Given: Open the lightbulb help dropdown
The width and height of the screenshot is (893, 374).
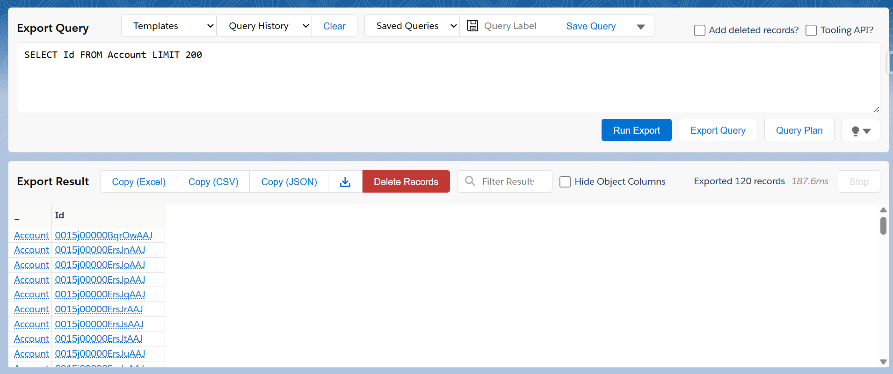Looking at the screenshot, I should [x=860, y=131].
